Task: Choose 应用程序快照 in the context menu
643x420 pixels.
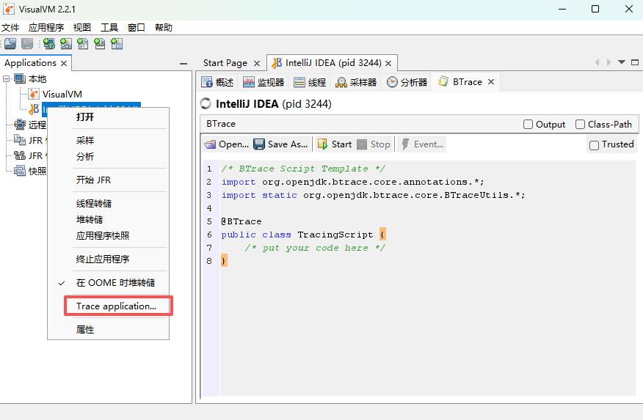Action: [109, 235]
